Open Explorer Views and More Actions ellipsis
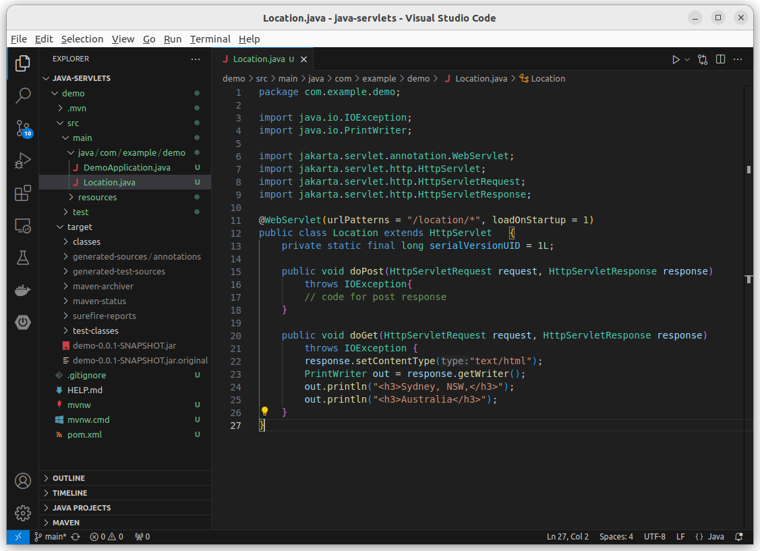This screenshot has height=551, width=760. click(x=196, y=59)
